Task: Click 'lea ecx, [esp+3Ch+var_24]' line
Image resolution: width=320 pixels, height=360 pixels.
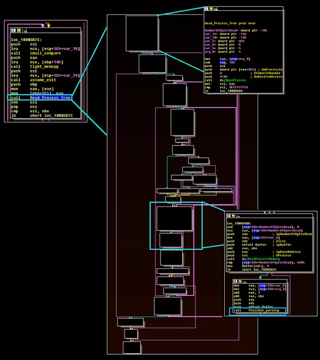Action: (45, 75)
